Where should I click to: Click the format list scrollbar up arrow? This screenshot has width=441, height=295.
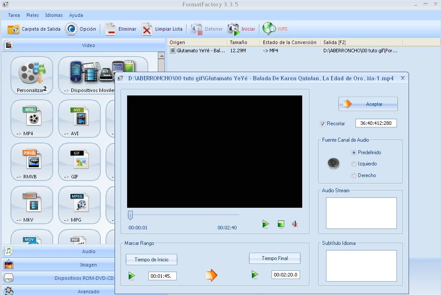[x=161, y=56]
